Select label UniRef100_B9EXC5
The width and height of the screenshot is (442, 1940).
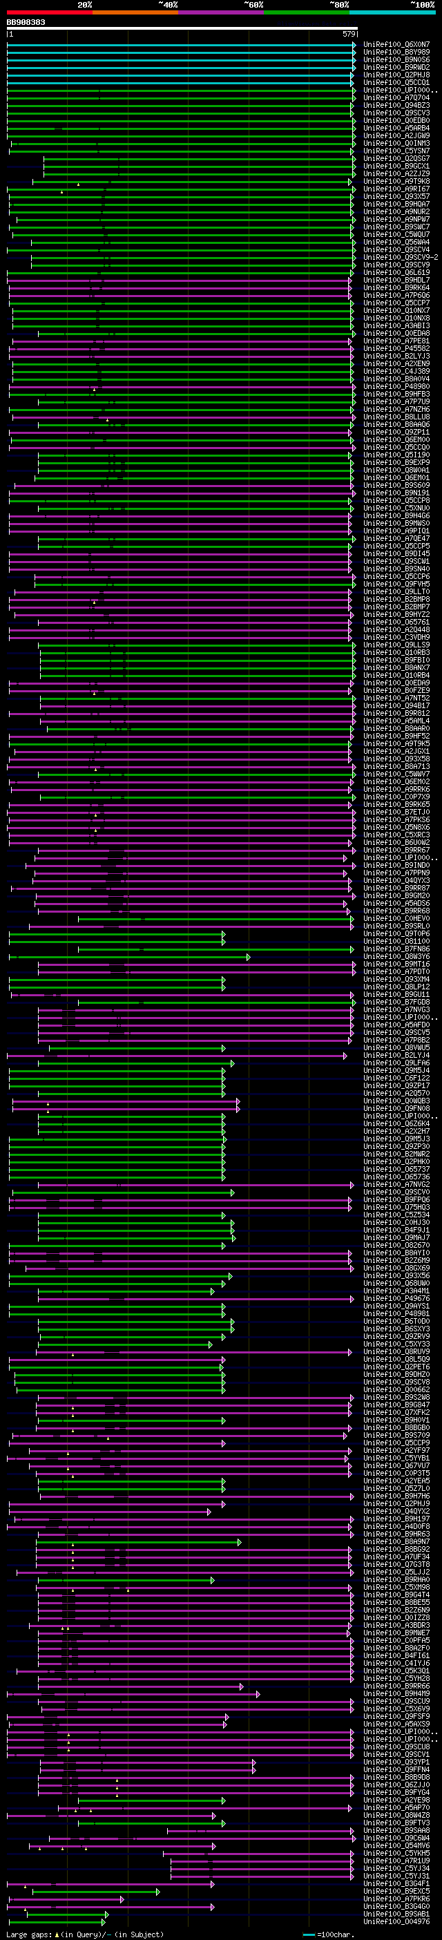[397, 1891]
